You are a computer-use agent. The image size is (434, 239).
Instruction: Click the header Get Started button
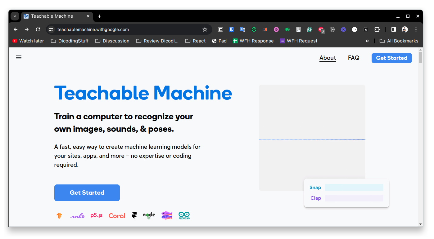point(391,58)
